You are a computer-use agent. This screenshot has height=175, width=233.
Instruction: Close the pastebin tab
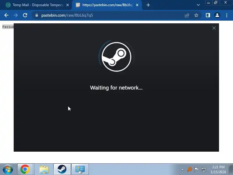pos(137,5)
